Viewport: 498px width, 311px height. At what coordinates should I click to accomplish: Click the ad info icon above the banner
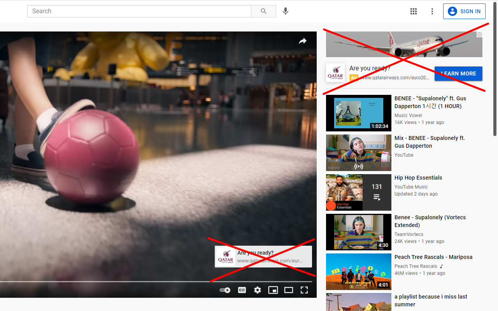pyautogui.click(x=479, y=34)
